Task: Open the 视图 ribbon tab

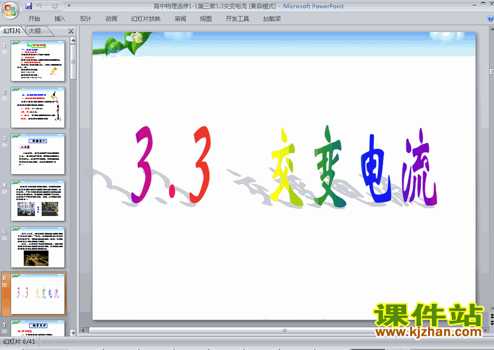Action: point(206,18)
